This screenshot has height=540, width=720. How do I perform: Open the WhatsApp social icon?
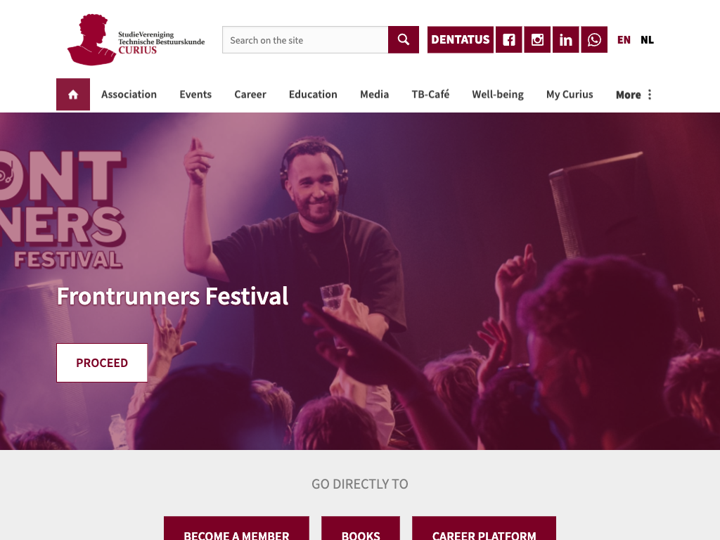click(x=594, y=40)
